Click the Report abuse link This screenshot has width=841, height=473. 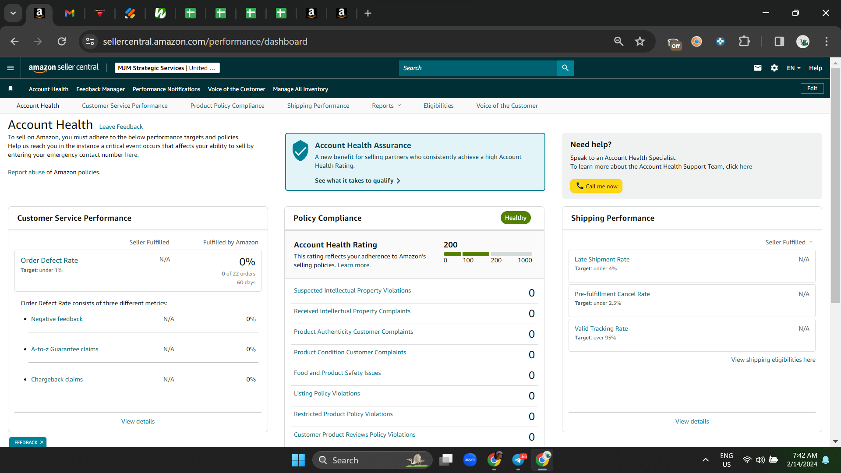(26, 172)
